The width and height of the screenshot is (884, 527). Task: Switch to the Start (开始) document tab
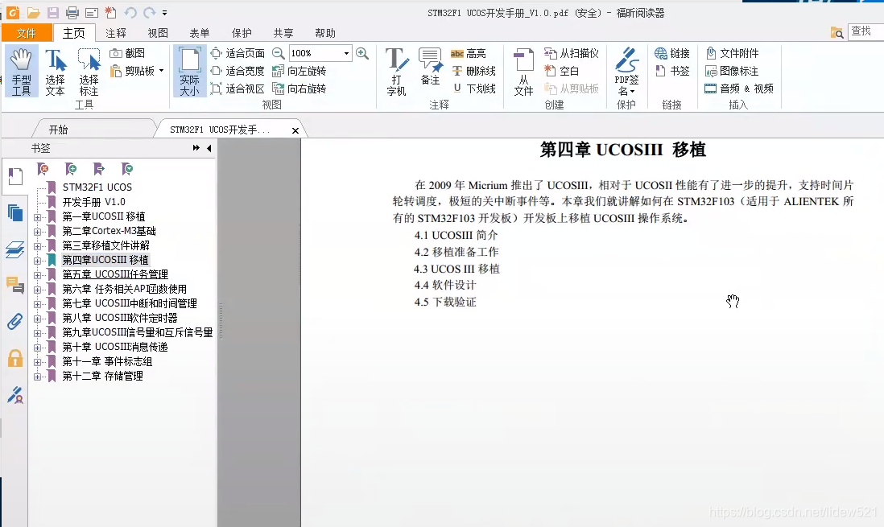(x=58, y=130)
